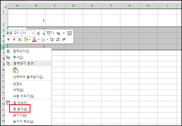Viewport: 182px width, 126px height.
Task: Select column F header
Action: [111, 6]
